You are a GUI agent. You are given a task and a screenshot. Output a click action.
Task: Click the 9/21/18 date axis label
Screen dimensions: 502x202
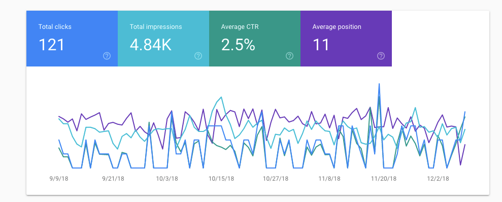coord(113,179)
